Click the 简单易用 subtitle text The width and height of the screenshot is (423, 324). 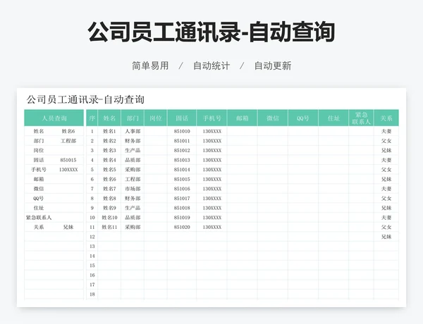pyautogui.click(x=150, y=66)
